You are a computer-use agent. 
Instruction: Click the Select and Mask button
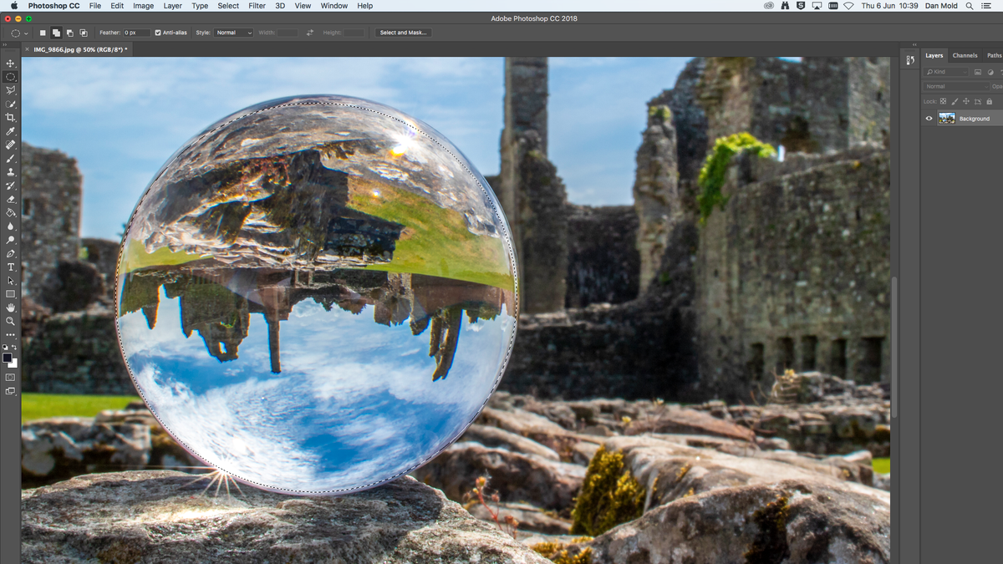pyautogui.click(x=403, y=33)
